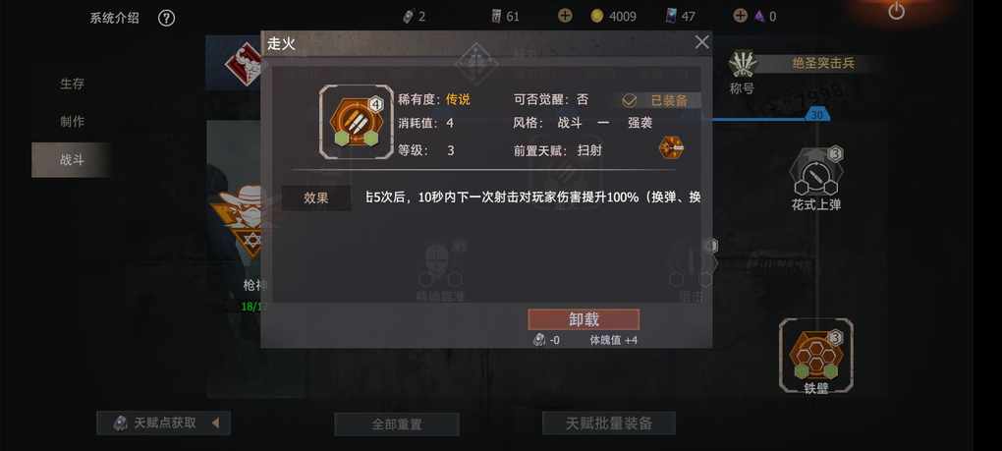Tap the power icon at top right

896,11
